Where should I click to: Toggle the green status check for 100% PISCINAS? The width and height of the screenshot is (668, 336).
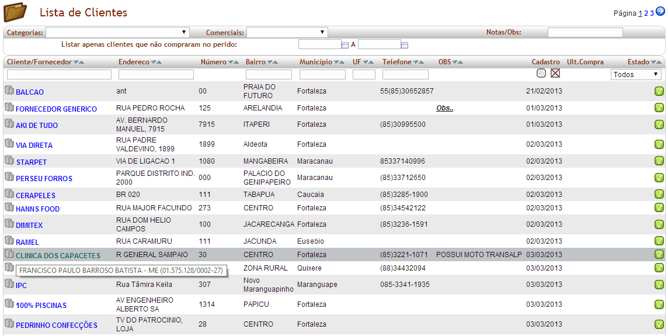pyautogui.click(x=659, y=304)
